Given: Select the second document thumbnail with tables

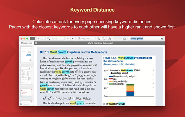Looking at the screenshot, I should tap(26, 76).
